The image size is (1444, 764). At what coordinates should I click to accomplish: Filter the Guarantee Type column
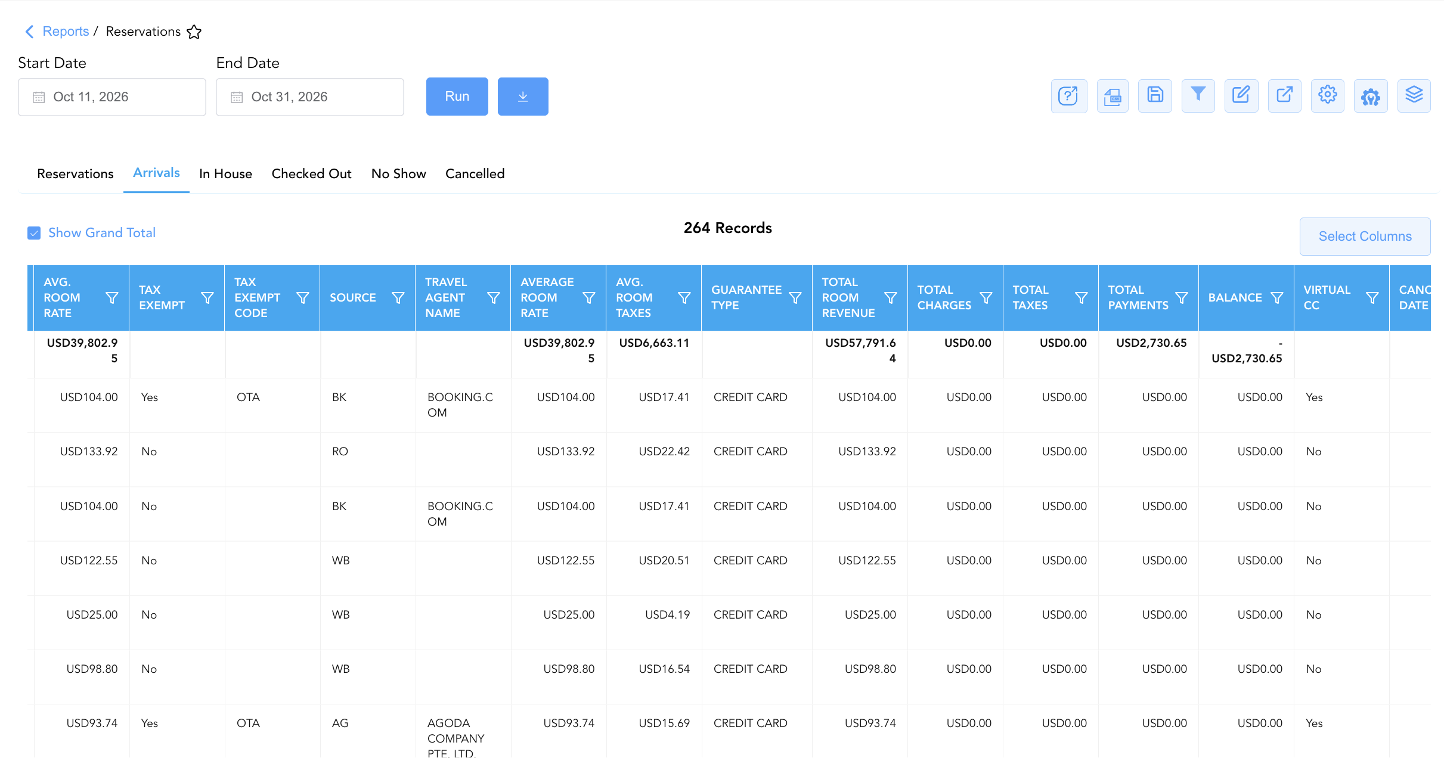(795, 297)
